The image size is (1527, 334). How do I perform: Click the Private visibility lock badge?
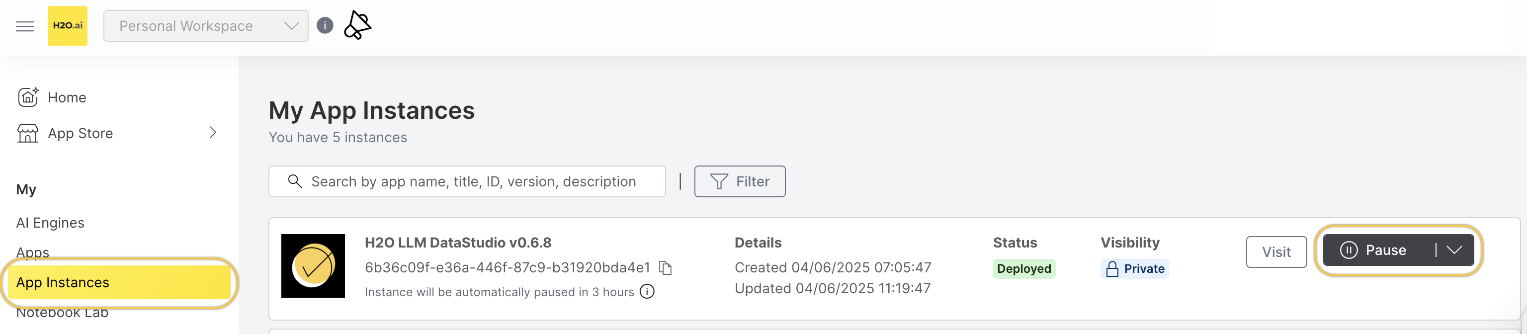pyautogui.click(x=1134, y=268)
